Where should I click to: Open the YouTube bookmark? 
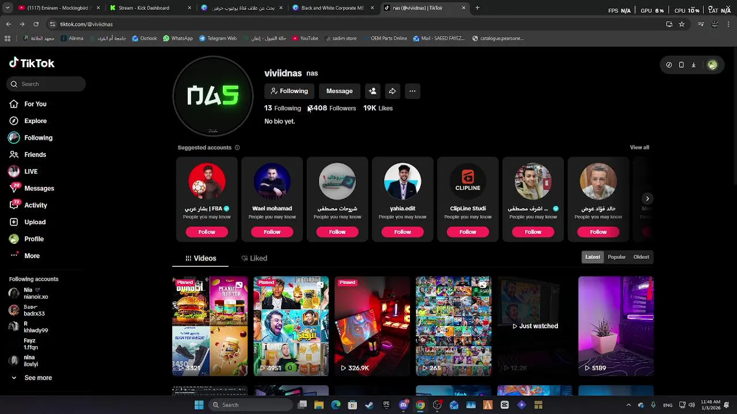point(305,39)
